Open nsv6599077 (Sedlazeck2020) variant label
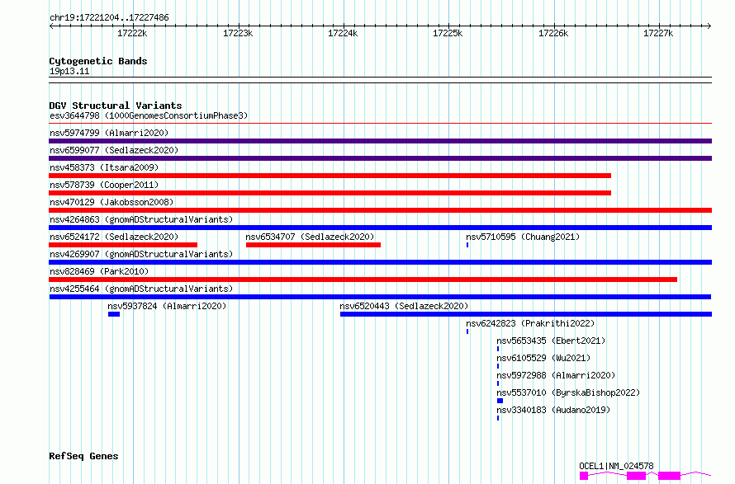The height and width of the screenshot is (484, 735). [114, 150]
